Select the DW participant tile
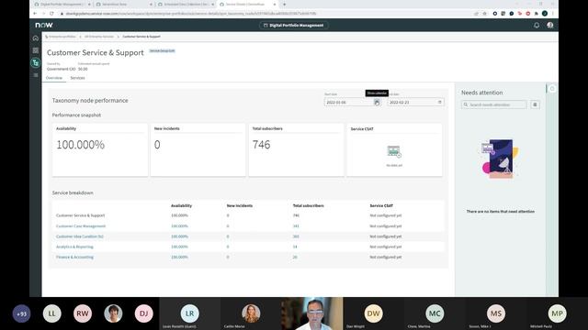 tap(374, 313)
